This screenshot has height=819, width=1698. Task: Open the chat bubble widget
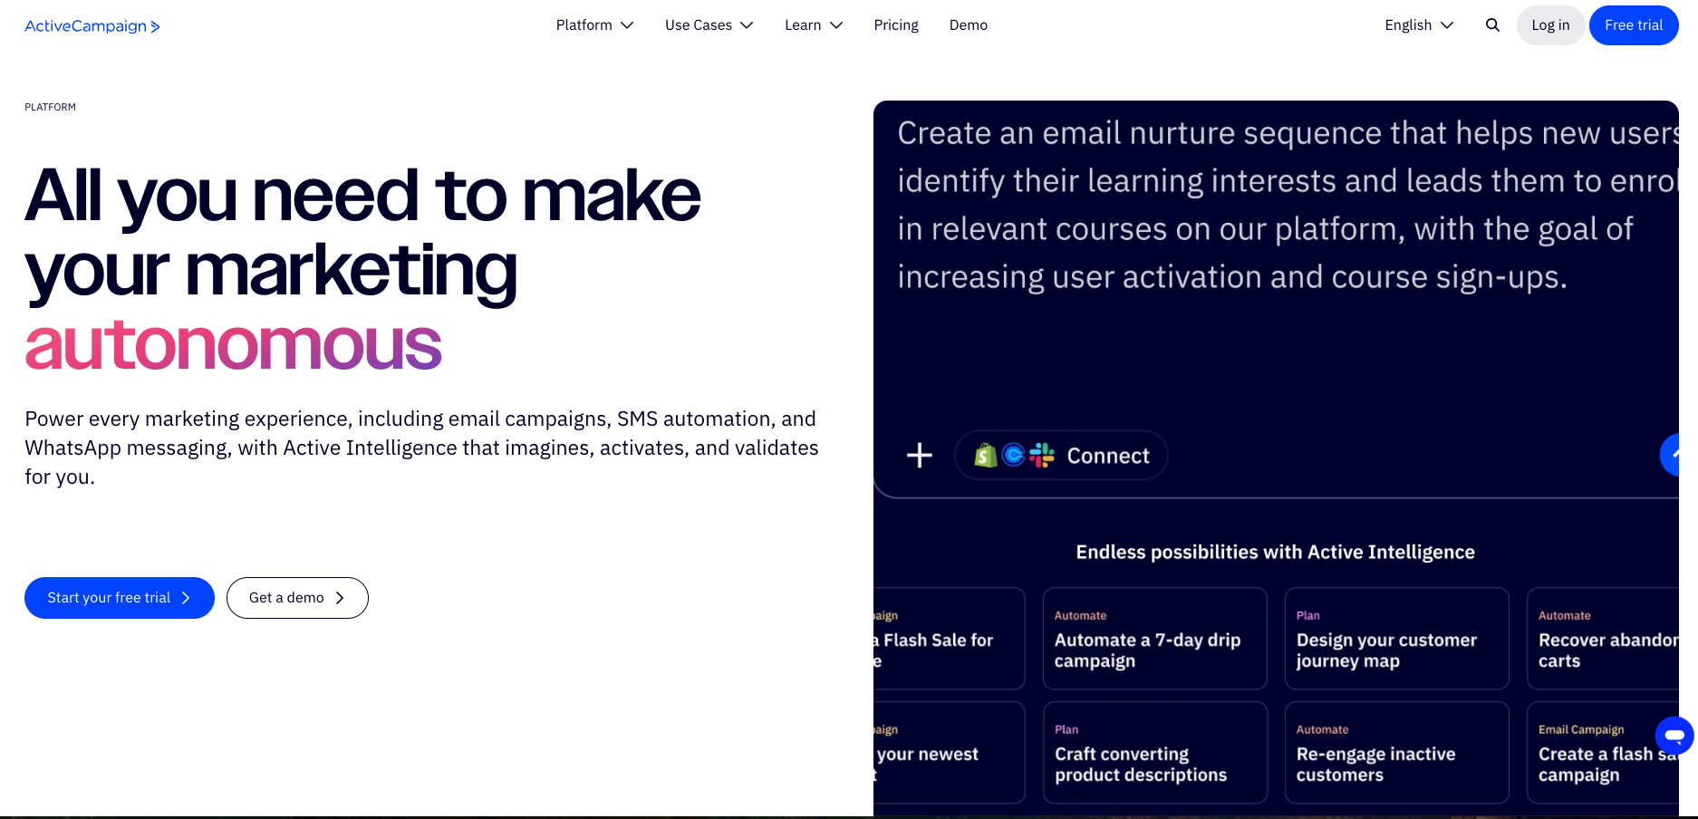(1674, 735)
